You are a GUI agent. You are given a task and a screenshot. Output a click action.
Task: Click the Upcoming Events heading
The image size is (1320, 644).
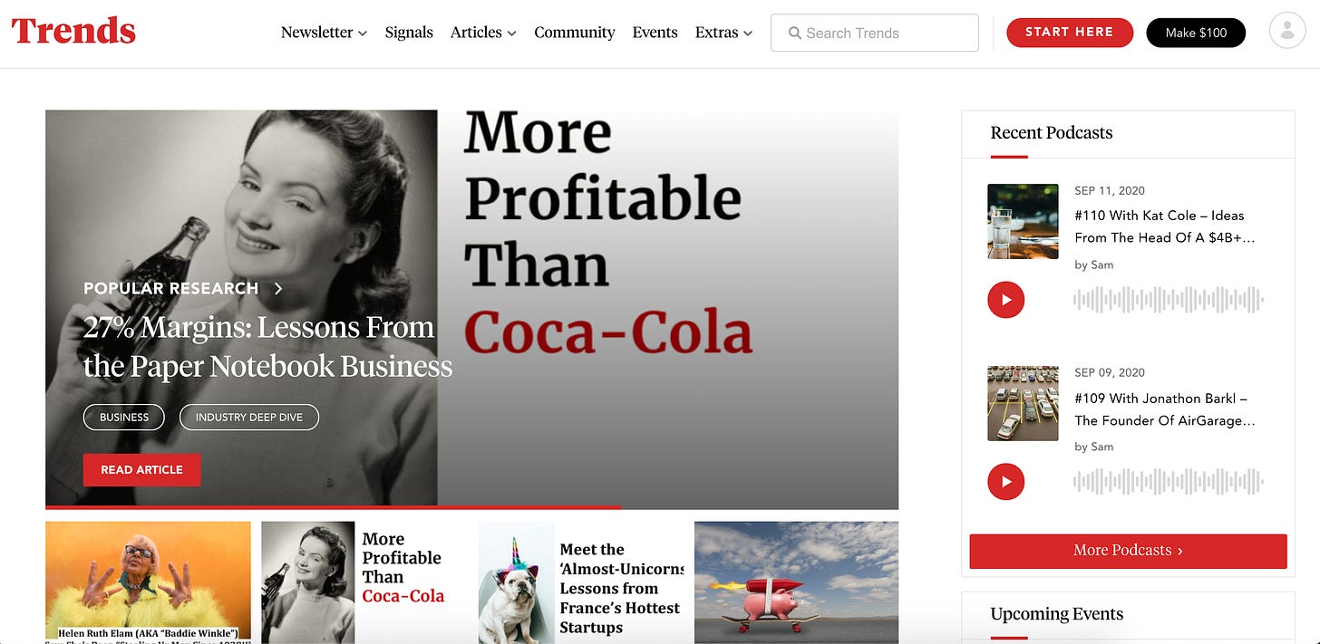pyautogui.click(x=1057, y=613)
